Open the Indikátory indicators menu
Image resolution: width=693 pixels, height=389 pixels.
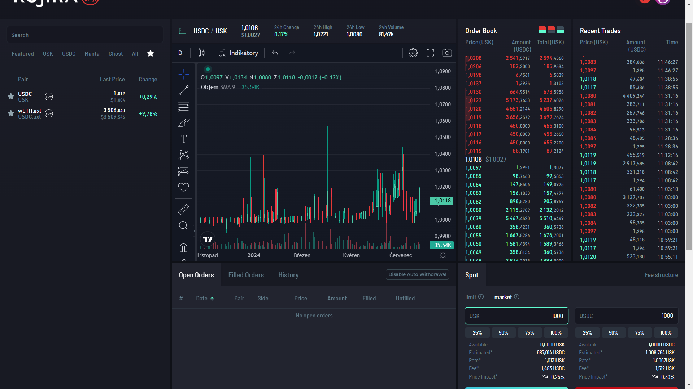(x=239, y=53)
